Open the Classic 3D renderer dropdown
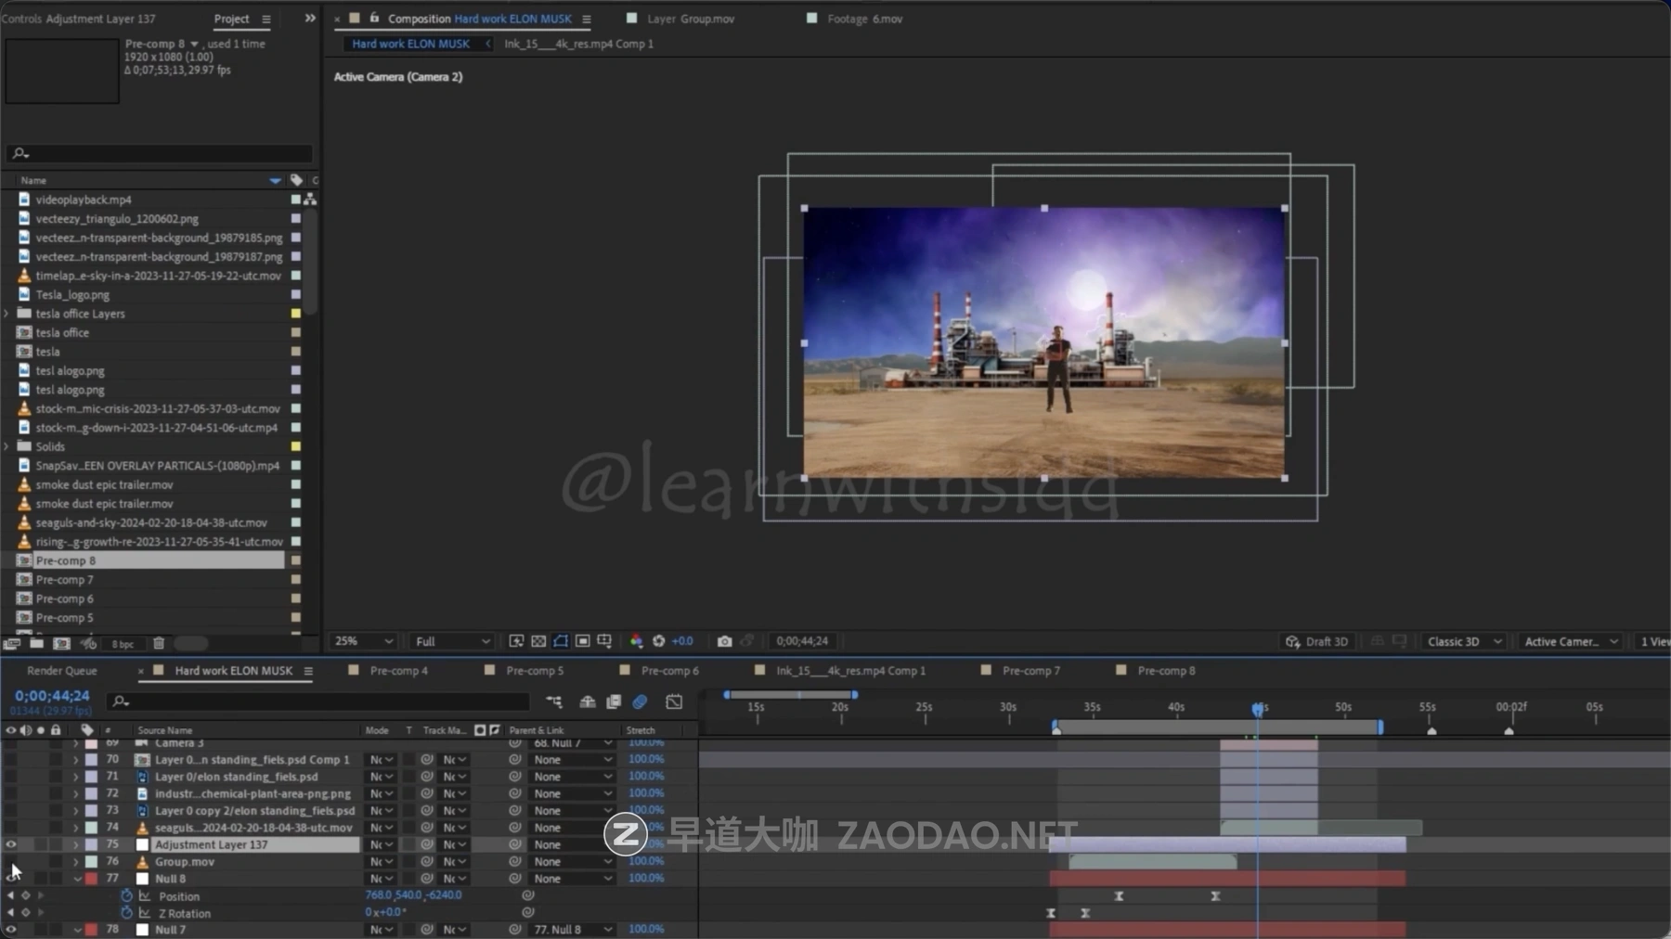This screenshot has width=1671, height=939. coord(1463,642)
